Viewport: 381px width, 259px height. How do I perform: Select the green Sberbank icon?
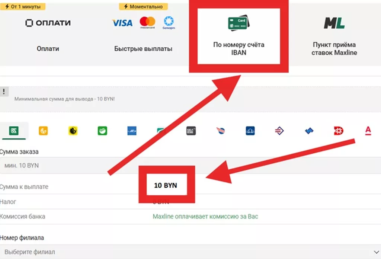click(102, 131)
